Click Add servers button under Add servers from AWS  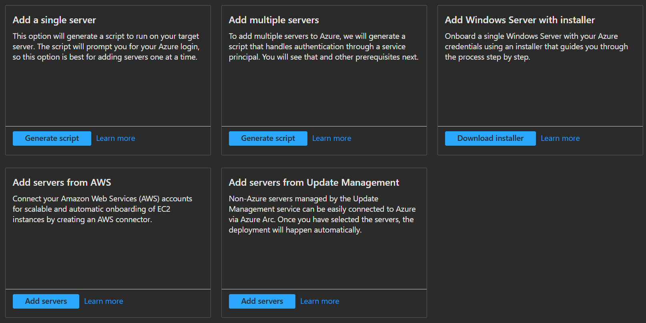coord(46,301)
